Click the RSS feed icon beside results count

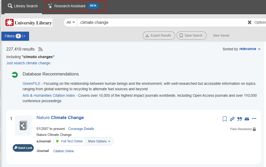tap(40, 49)
